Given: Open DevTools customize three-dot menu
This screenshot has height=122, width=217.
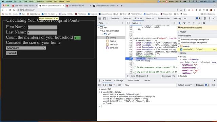Looking at the screenshot, I should 210,18.
